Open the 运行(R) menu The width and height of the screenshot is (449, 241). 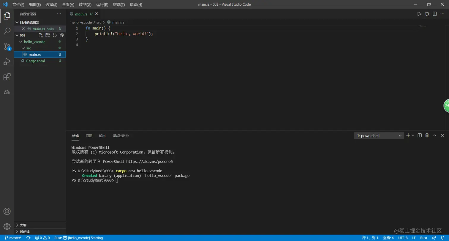[x=102, y=4]
